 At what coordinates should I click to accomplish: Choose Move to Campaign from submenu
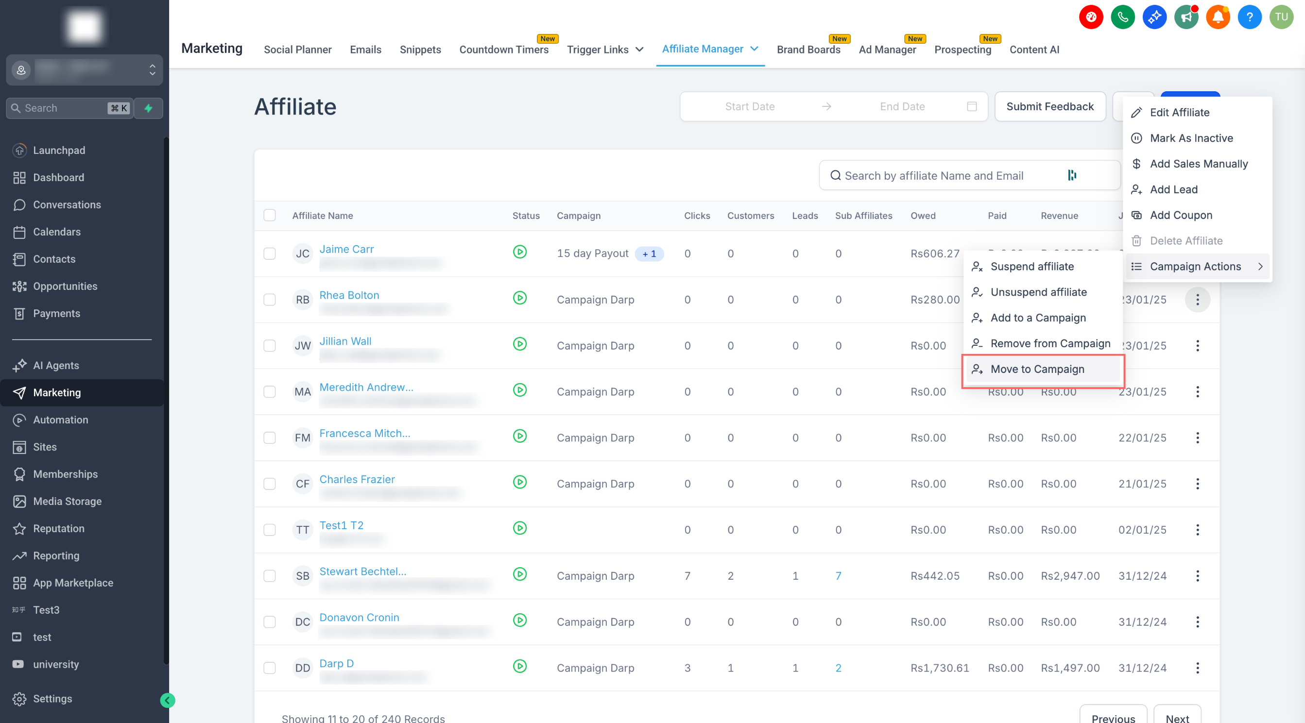pos(1037,369)
